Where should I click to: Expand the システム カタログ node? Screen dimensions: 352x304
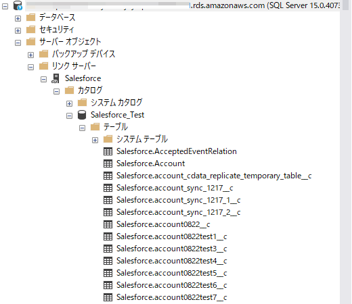pyautogui.click(x=69, y=103)
